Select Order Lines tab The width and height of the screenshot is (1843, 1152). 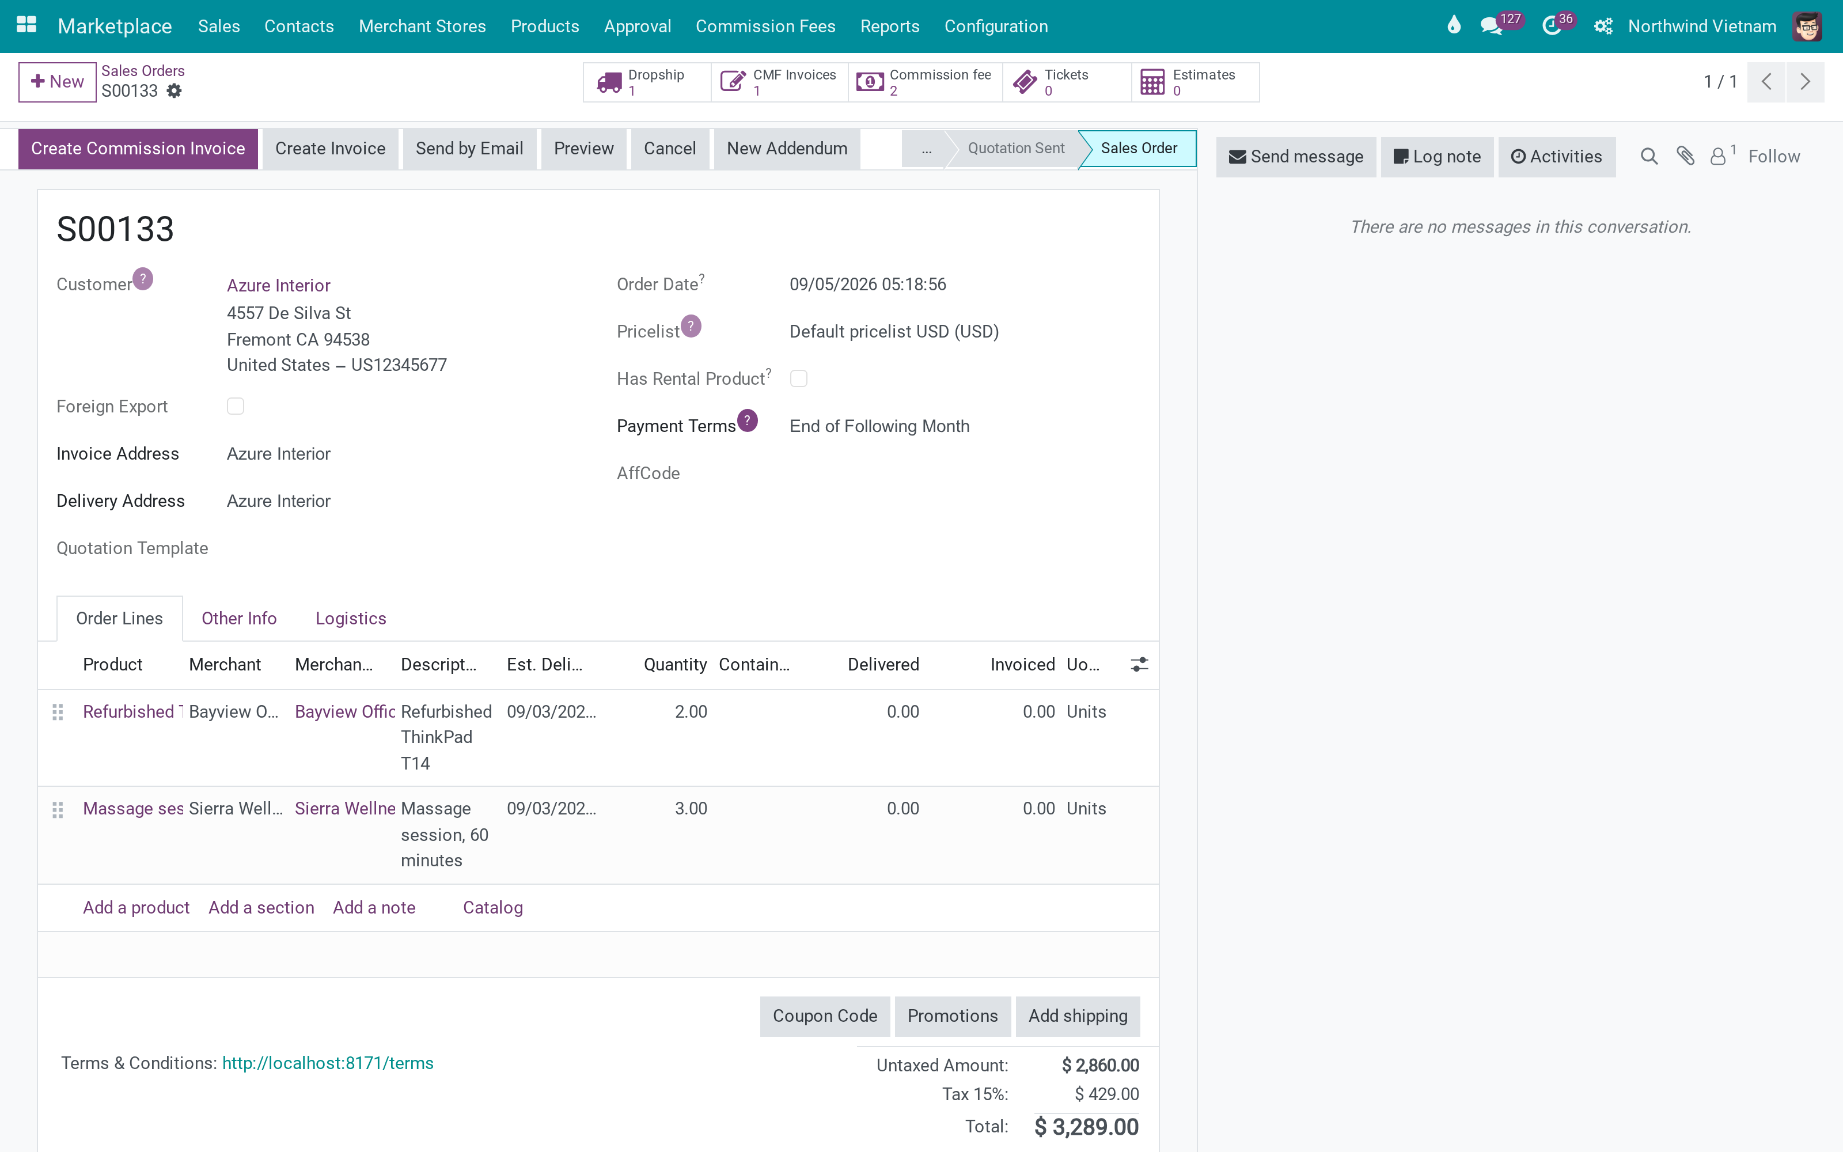[x=120, y=619]
